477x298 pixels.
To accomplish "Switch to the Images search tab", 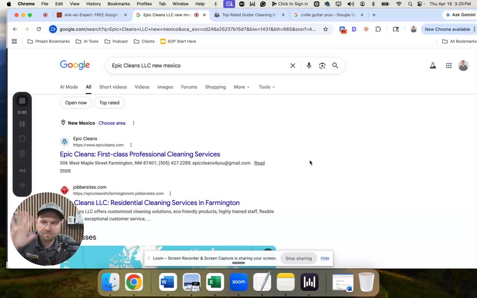I will (165, 87).
